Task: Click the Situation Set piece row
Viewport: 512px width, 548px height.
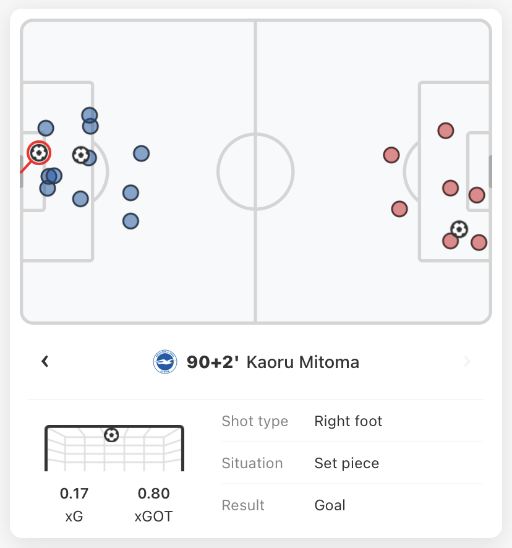Action: 352,463
